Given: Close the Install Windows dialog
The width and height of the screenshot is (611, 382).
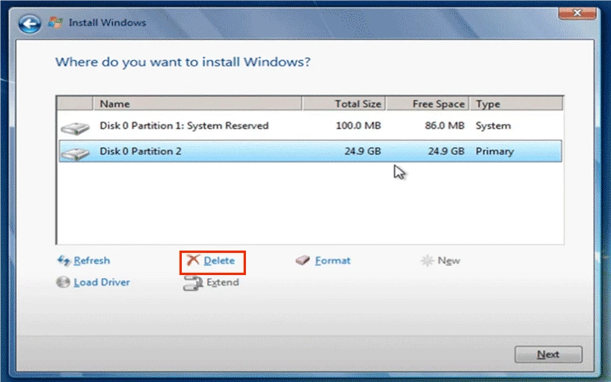Looking at the screenshot, I should 577,13.
